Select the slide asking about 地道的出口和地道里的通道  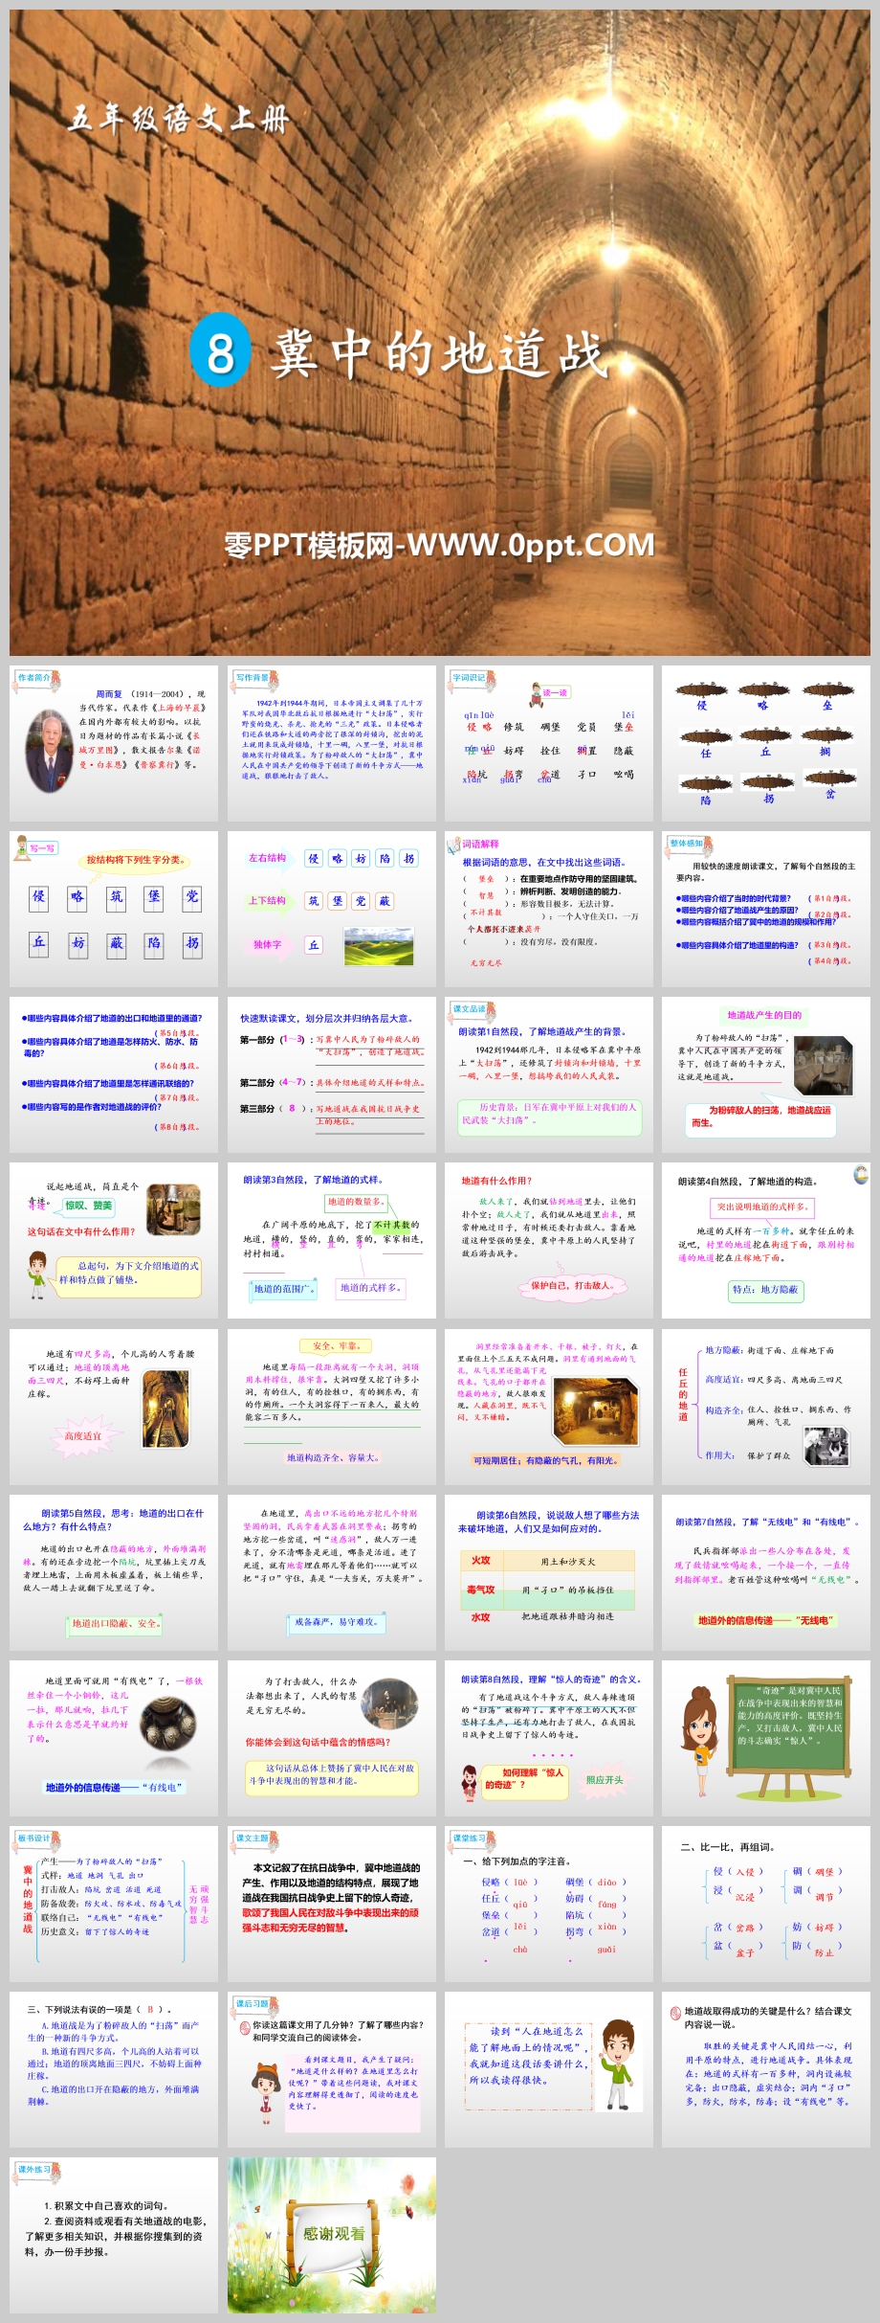pyautogui.click(x=114, y=1074)
